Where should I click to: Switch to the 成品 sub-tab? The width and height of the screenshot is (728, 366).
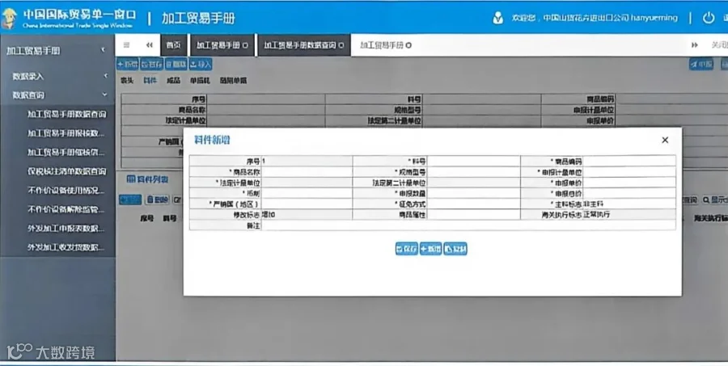[x=173, y=81]
